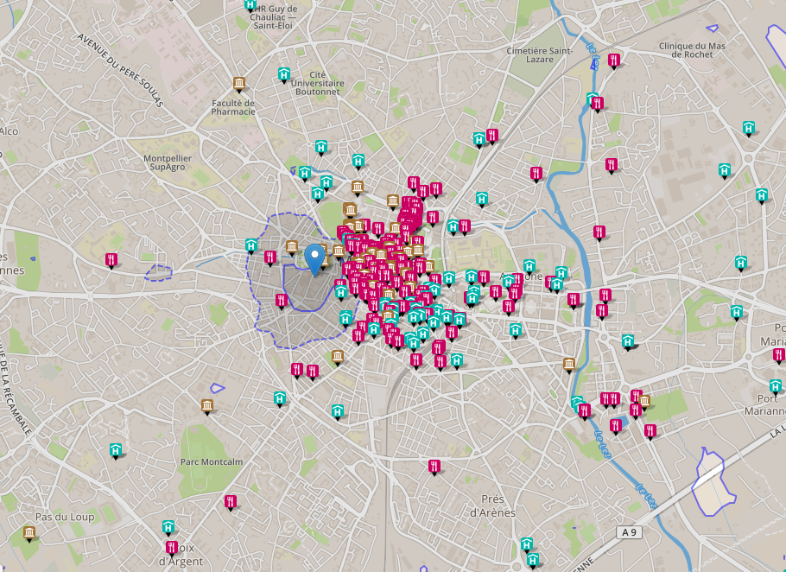786x572 pixels.
Task: Click restaurant marker above the Port Marianne hotel
Action: coord(778,355)
